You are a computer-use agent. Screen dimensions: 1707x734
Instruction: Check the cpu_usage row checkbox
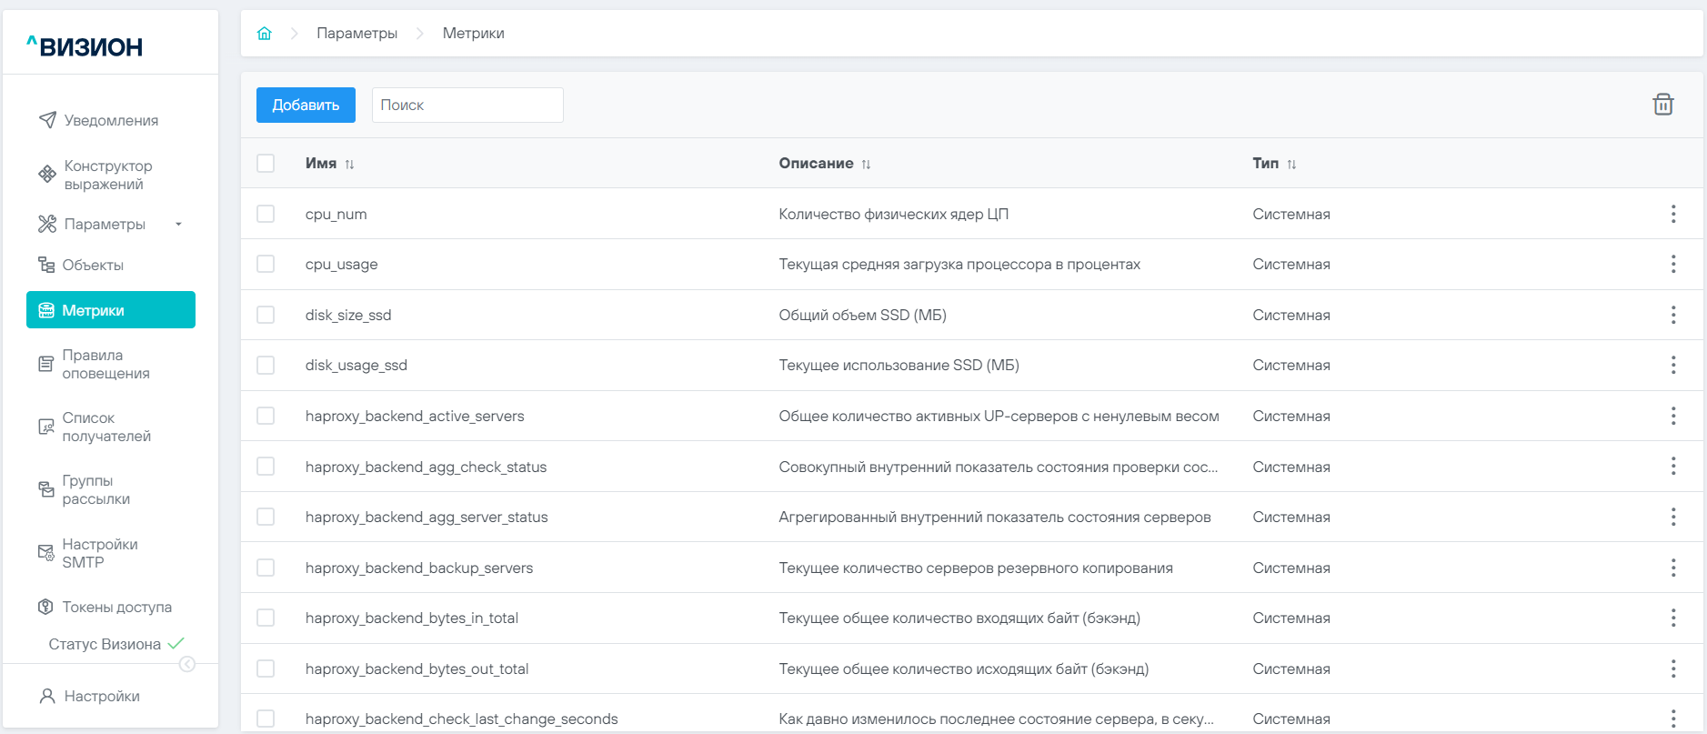(x=266, y=264)
